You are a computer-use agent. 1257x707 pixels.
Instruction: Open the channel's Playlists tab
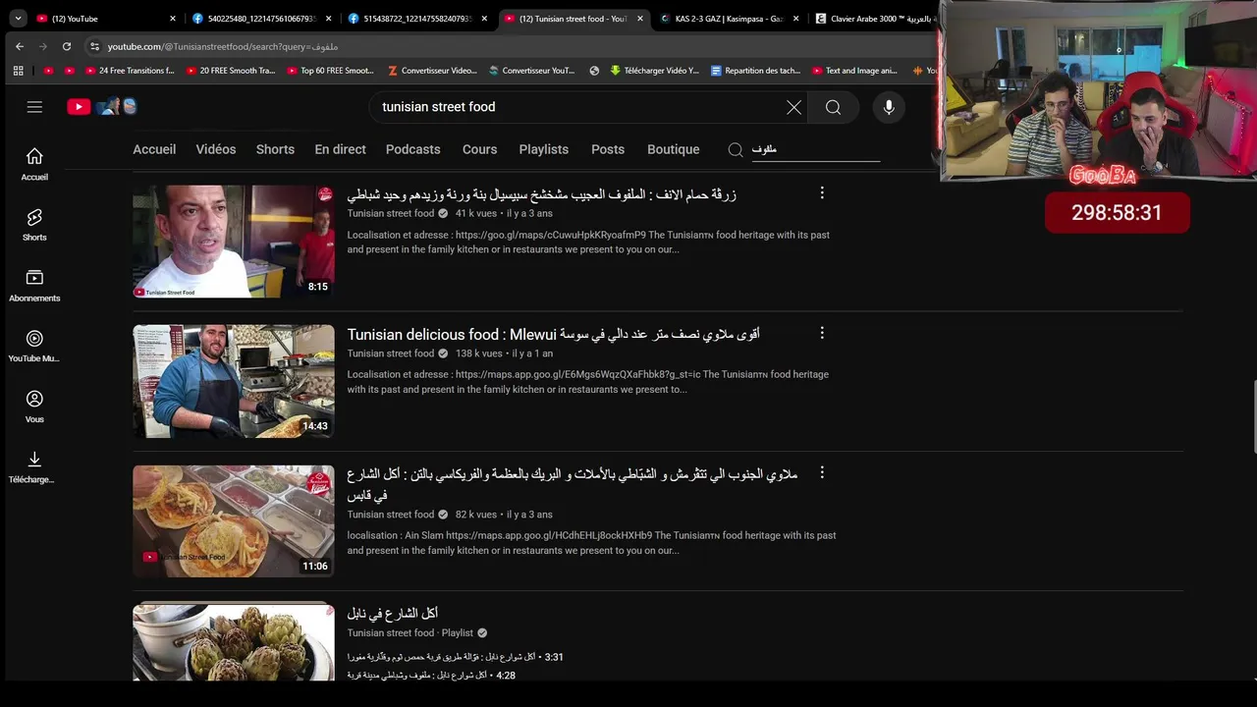543,149
